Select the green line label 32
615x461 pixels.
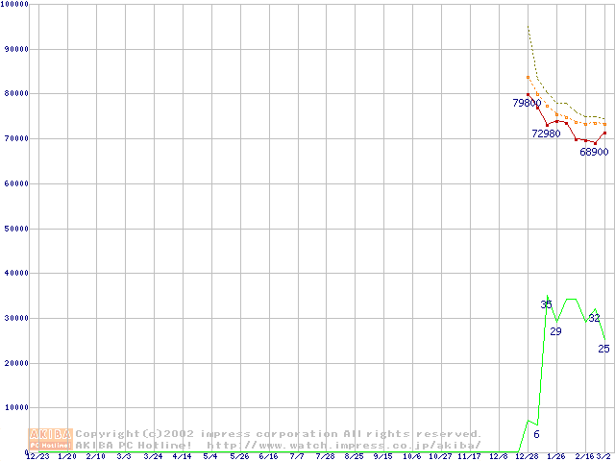click(x=594, y=318)
